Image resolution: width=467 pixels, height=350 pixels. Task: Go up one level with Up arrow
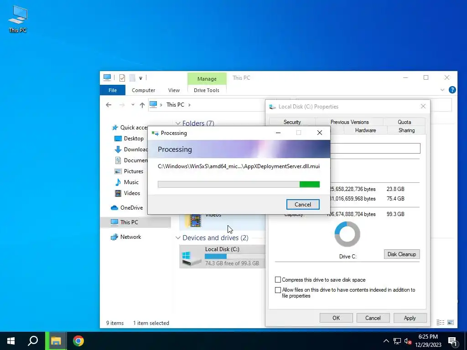(x=142, y=105)
